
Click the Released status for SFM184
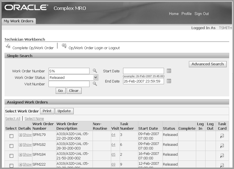tap(170, 154)
